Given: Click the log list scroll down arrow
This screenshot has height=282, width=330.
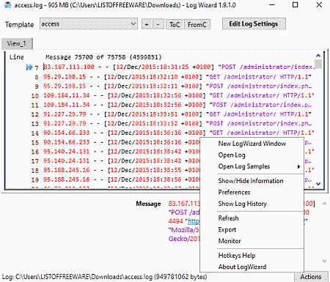Looking at the screenshot, I should click(x=318, y=184).
